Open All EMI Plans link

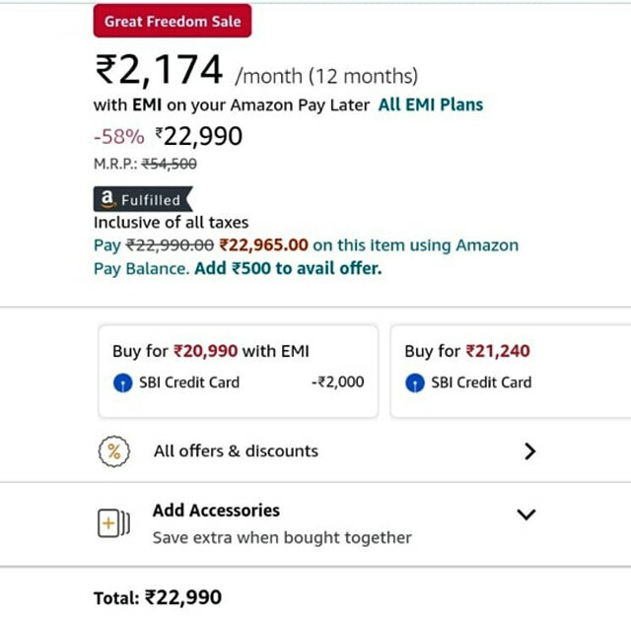coord(431,105)
